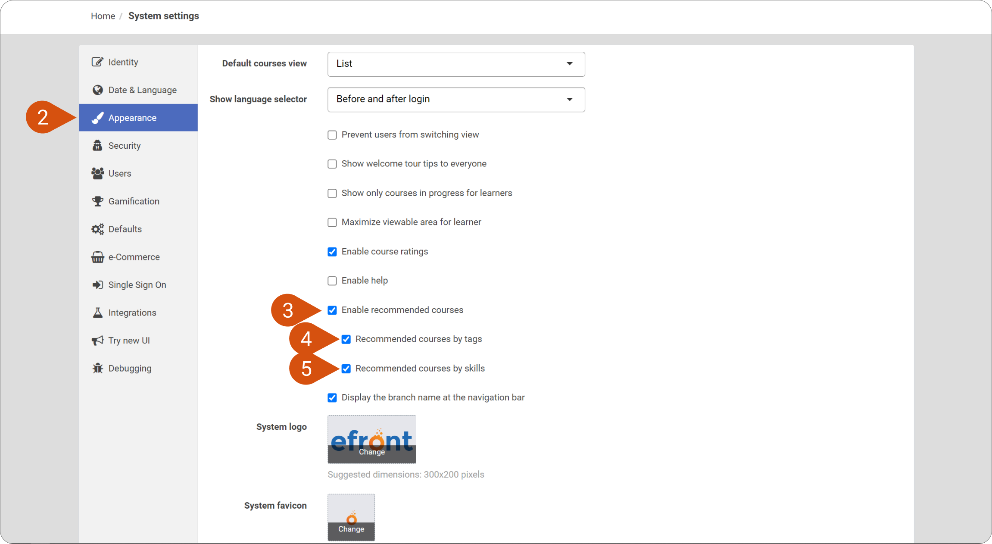Click the Integrations flask icon
This screenshot has width=992, height=544.
point(97,313)
